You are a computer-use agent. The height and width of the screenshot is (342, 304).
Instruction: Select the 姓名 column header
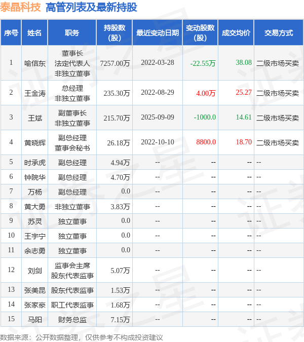click(34, 33)
